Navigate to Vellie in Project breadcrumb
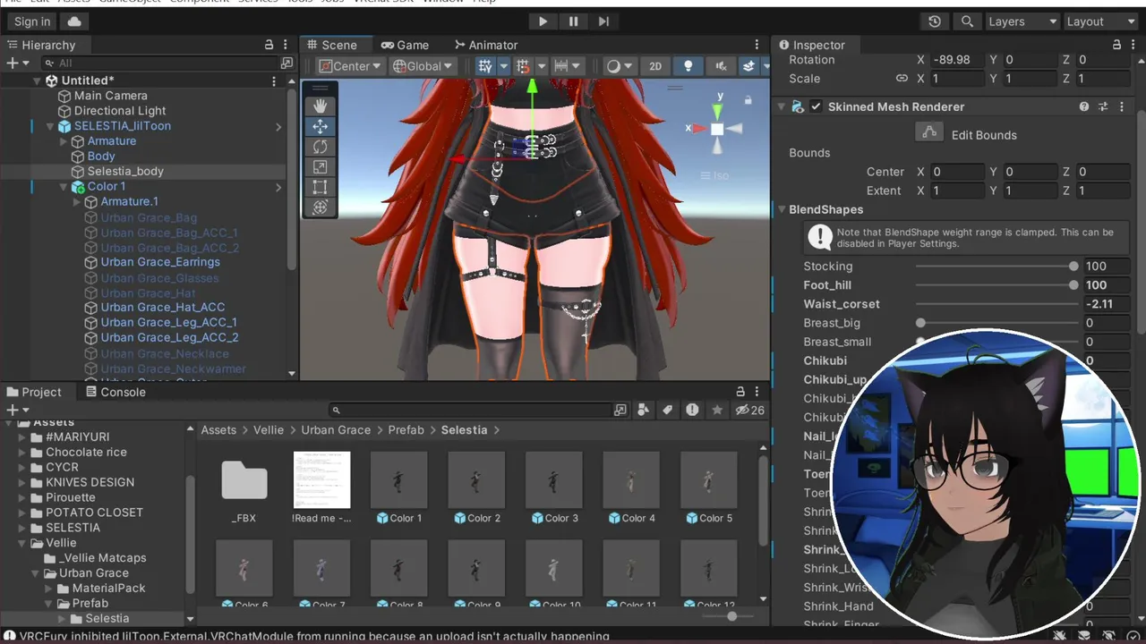The height and width of the screenshot is (644, 1146). coord(269,430)
